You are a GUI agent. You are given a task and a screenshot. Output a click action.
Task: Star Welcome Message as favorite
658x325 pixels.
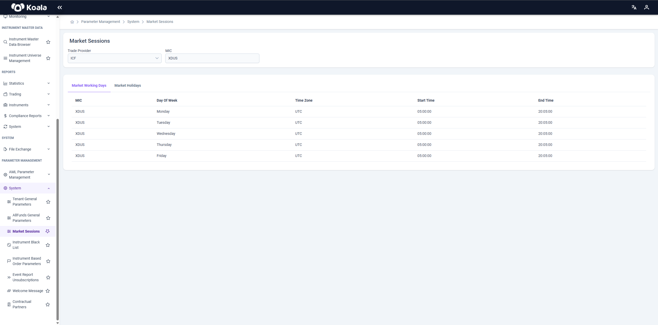48,291
